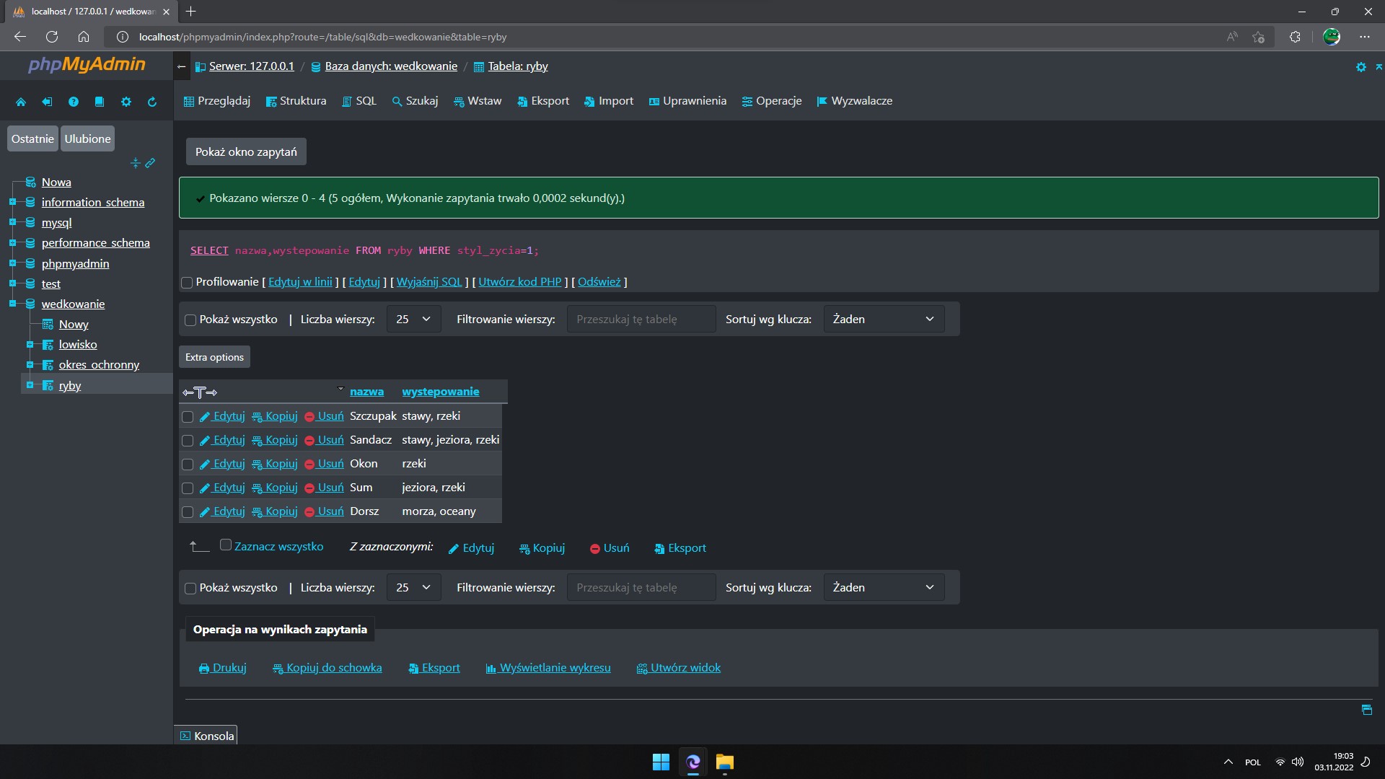
Task: Open browser profile avatar
Action: (1332, 37)
